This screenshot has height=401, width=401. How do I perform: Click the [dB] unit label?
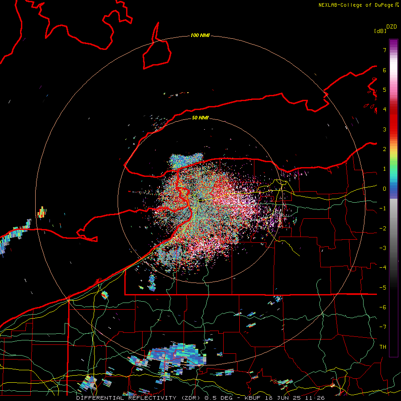[x=381, y=31]
